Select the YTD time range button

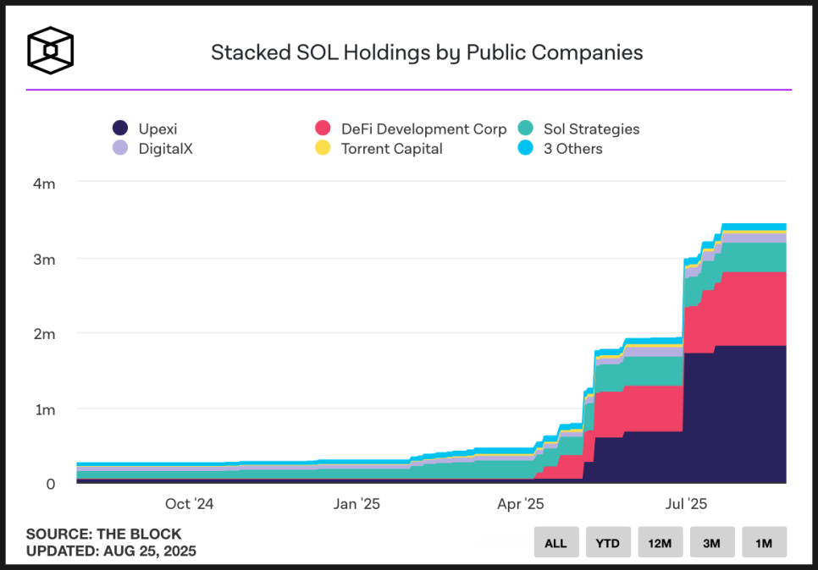[608, 542]
